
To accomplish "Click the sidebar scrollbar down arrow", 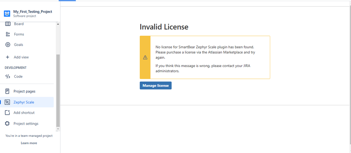I will (x=58, y=129).
